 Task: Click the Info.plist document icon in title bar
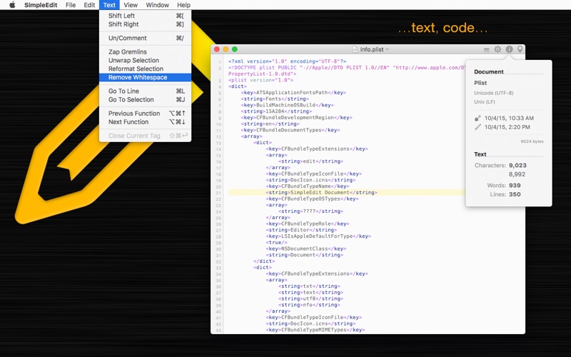(x=355, y=49)
